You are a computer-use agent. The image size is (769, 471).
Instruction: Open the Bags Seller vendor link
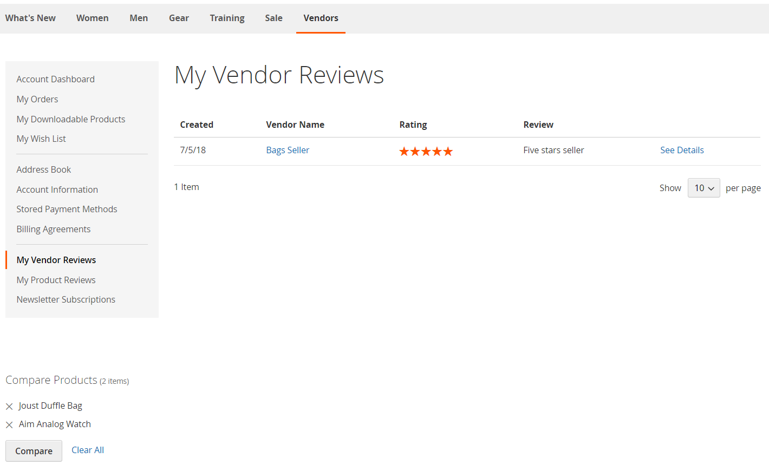coord(288,150)
